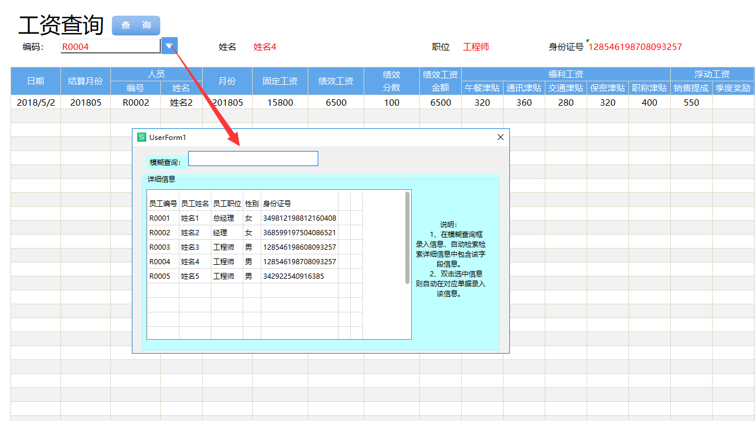Click the 福利工资 group header
This screenshot has width=755, height=421.
click(x=566, y=74)
